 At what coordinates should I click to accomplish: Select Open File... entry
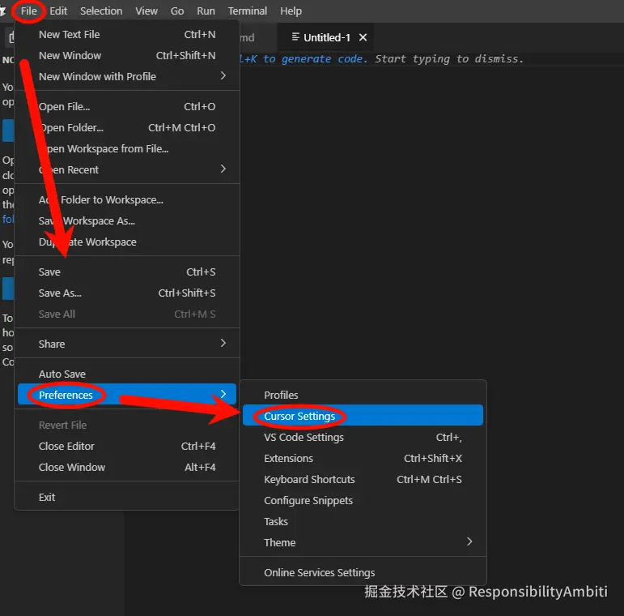click(127, 107)
